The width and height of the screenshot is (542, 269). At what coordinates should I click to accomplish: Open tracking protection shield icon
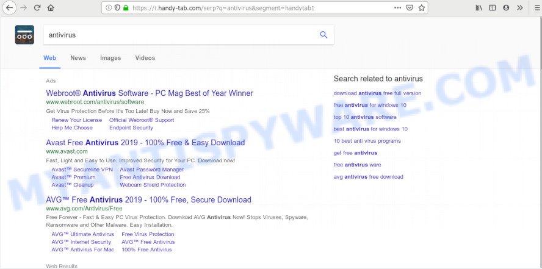click(117, 7)
